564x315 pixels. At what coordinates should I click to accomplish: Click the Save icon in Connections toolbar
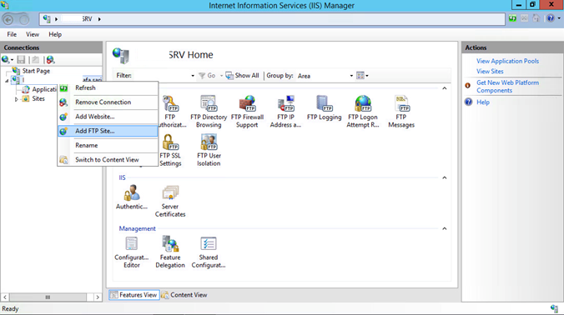21,60
